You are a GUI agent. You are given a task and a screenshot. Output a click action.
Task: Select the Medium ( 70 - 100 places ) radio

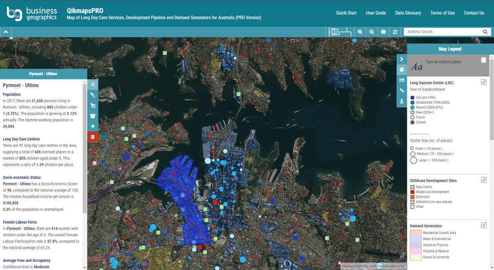click(x=413, y=153)
